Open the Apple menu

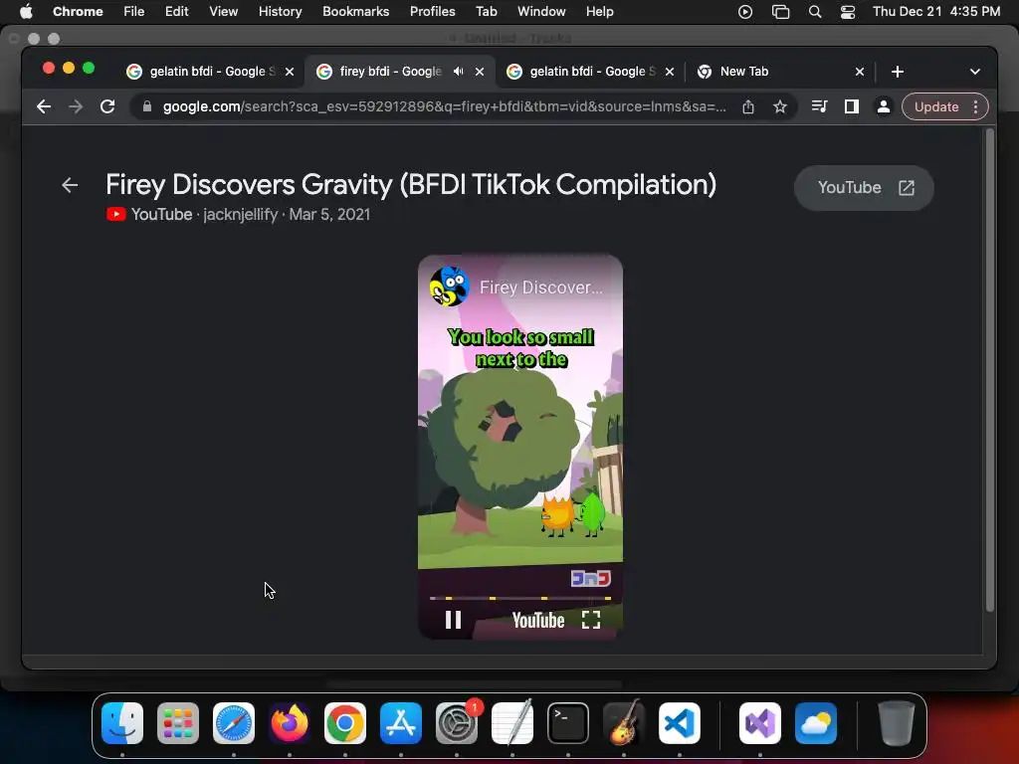pyautogui.click(x=26, y=11)
